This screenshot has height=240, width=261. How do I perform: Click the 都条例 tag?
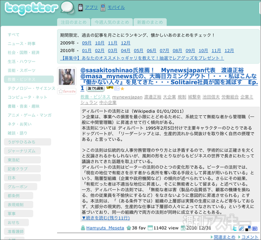tap(18, 195)
